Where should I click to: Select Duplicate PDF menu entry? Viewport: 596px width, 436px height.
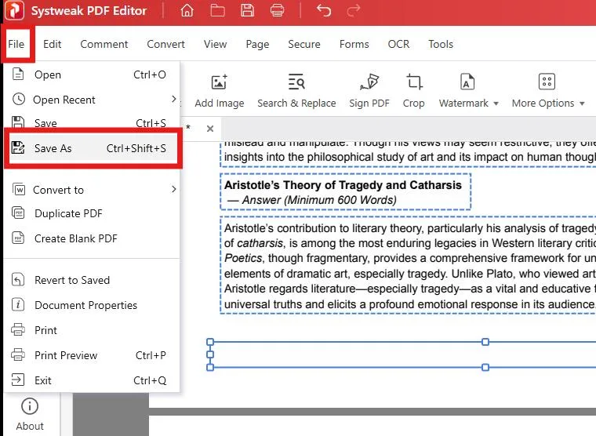click(x=68, y=213)
